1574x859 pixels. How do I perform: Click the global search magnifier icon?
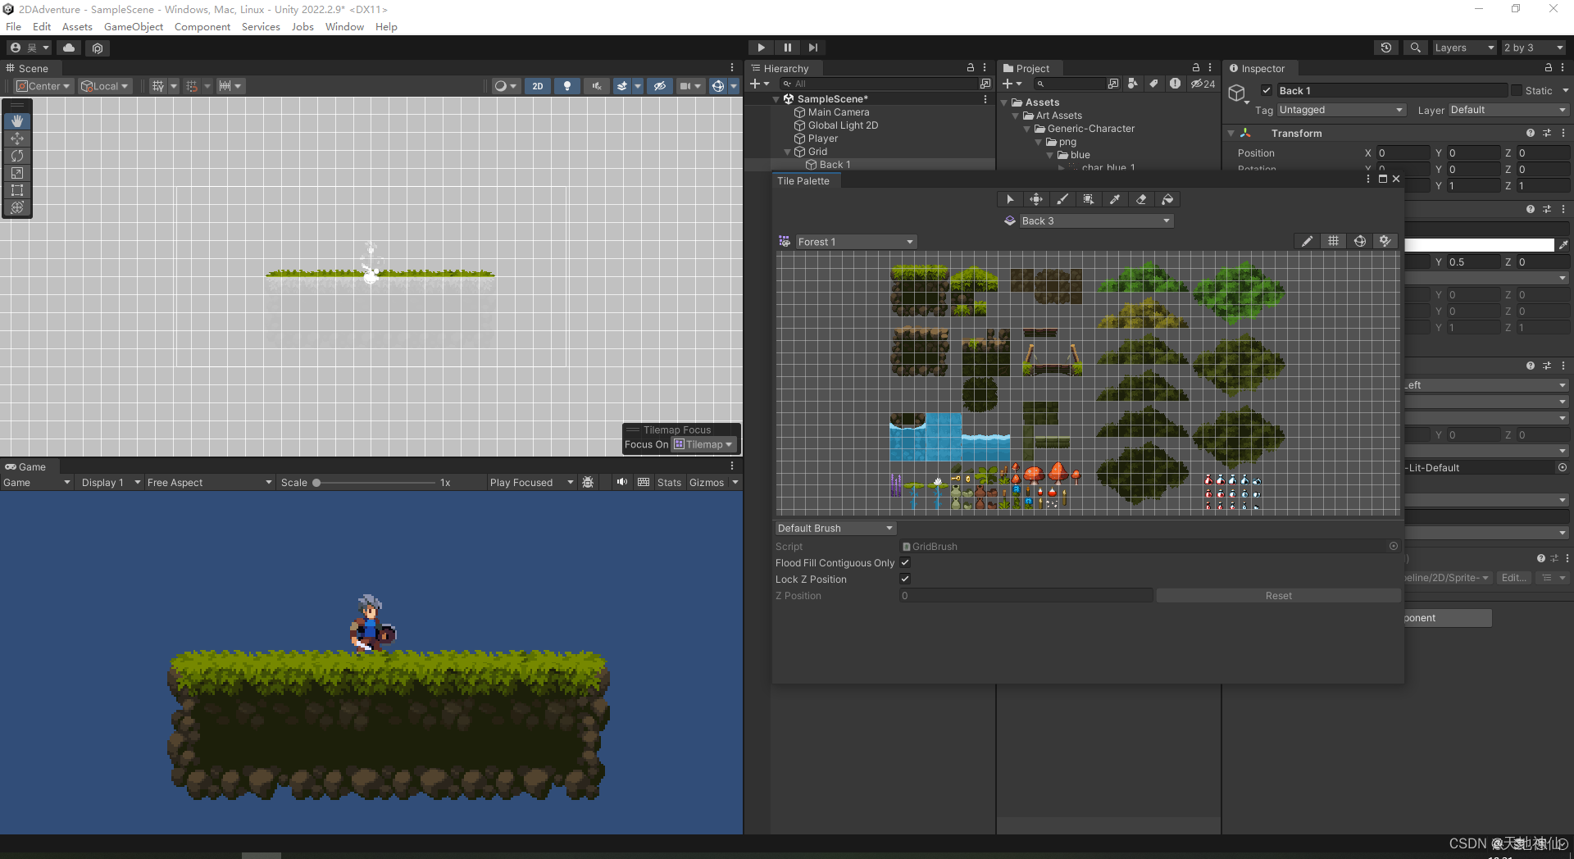pos(1416,48)
